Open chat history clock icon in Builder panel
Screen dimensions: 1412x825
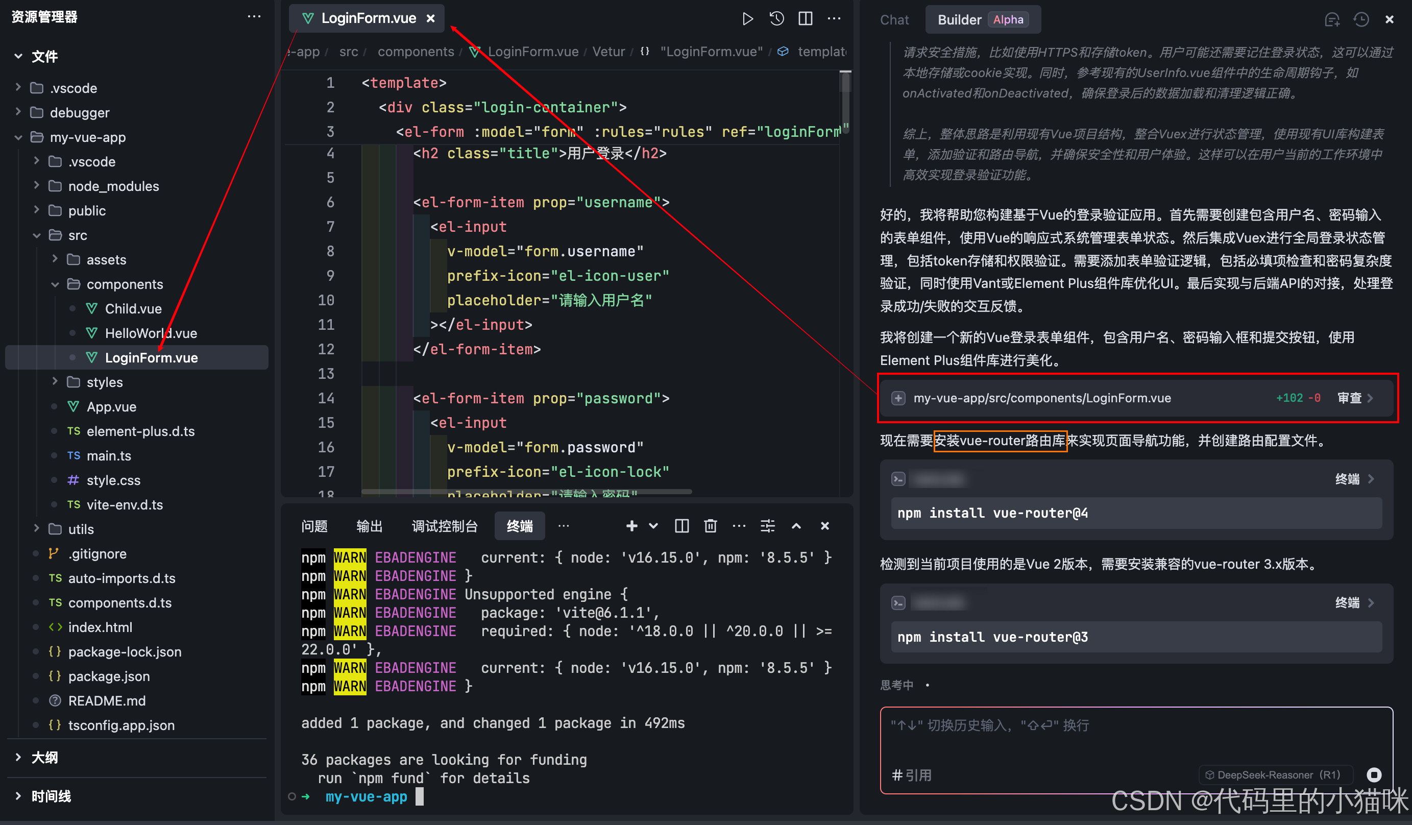pyautogui.click(x=1361, y=19)
